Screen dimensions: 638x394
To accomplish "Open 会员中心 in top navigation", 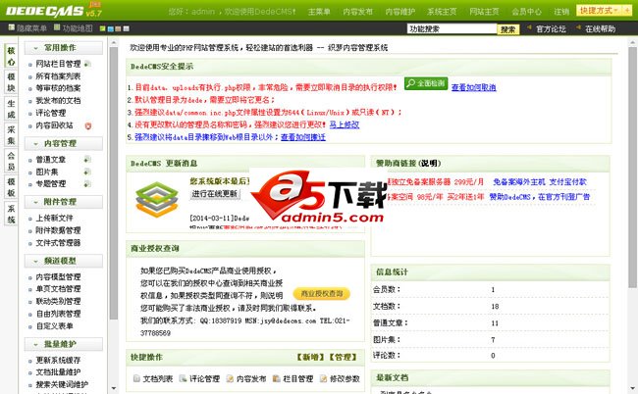I will coord(526,12).
